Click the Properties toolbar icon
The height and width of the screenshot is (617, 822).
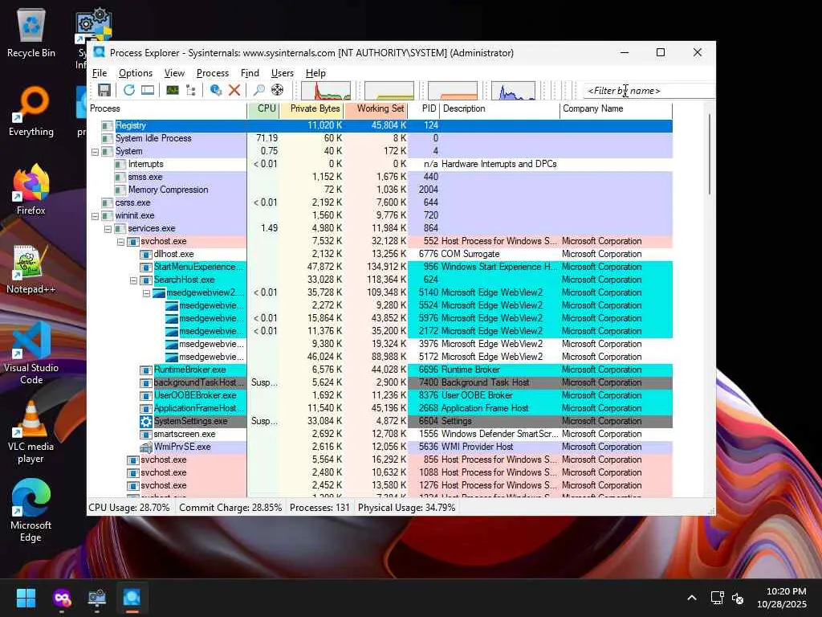click(x=215, y=90)
